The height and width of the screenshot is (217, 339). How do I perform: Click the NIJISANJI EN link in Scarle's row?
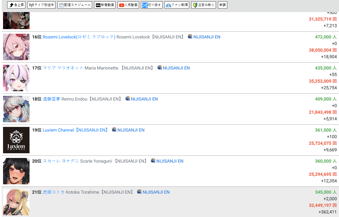pos(170,161)
